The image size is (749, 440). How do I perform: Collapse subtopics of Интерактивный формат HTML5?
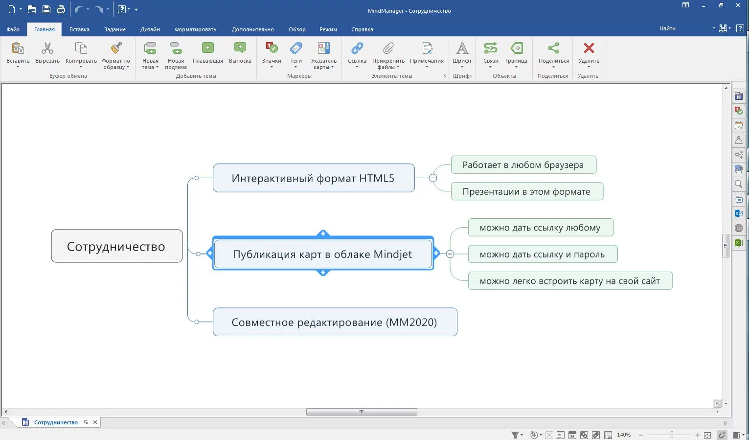[x=433, y=178]
